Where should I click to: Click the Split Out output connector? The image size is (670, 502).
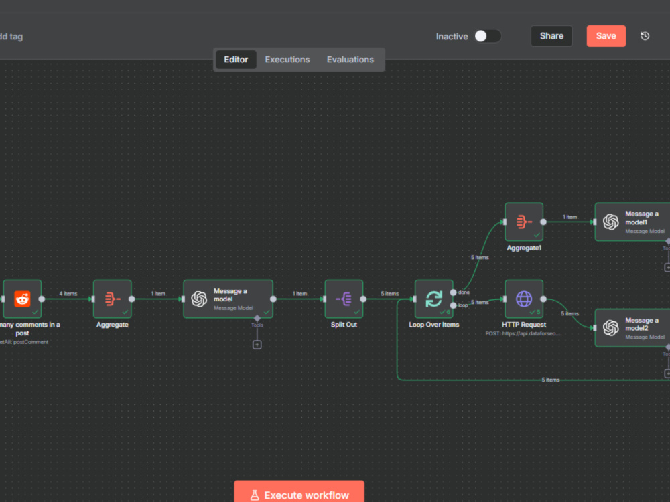(x=363, y=299)
